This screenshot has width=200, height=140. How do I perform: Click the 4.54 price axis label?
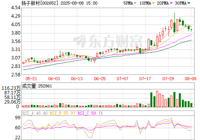coord(16,8)
